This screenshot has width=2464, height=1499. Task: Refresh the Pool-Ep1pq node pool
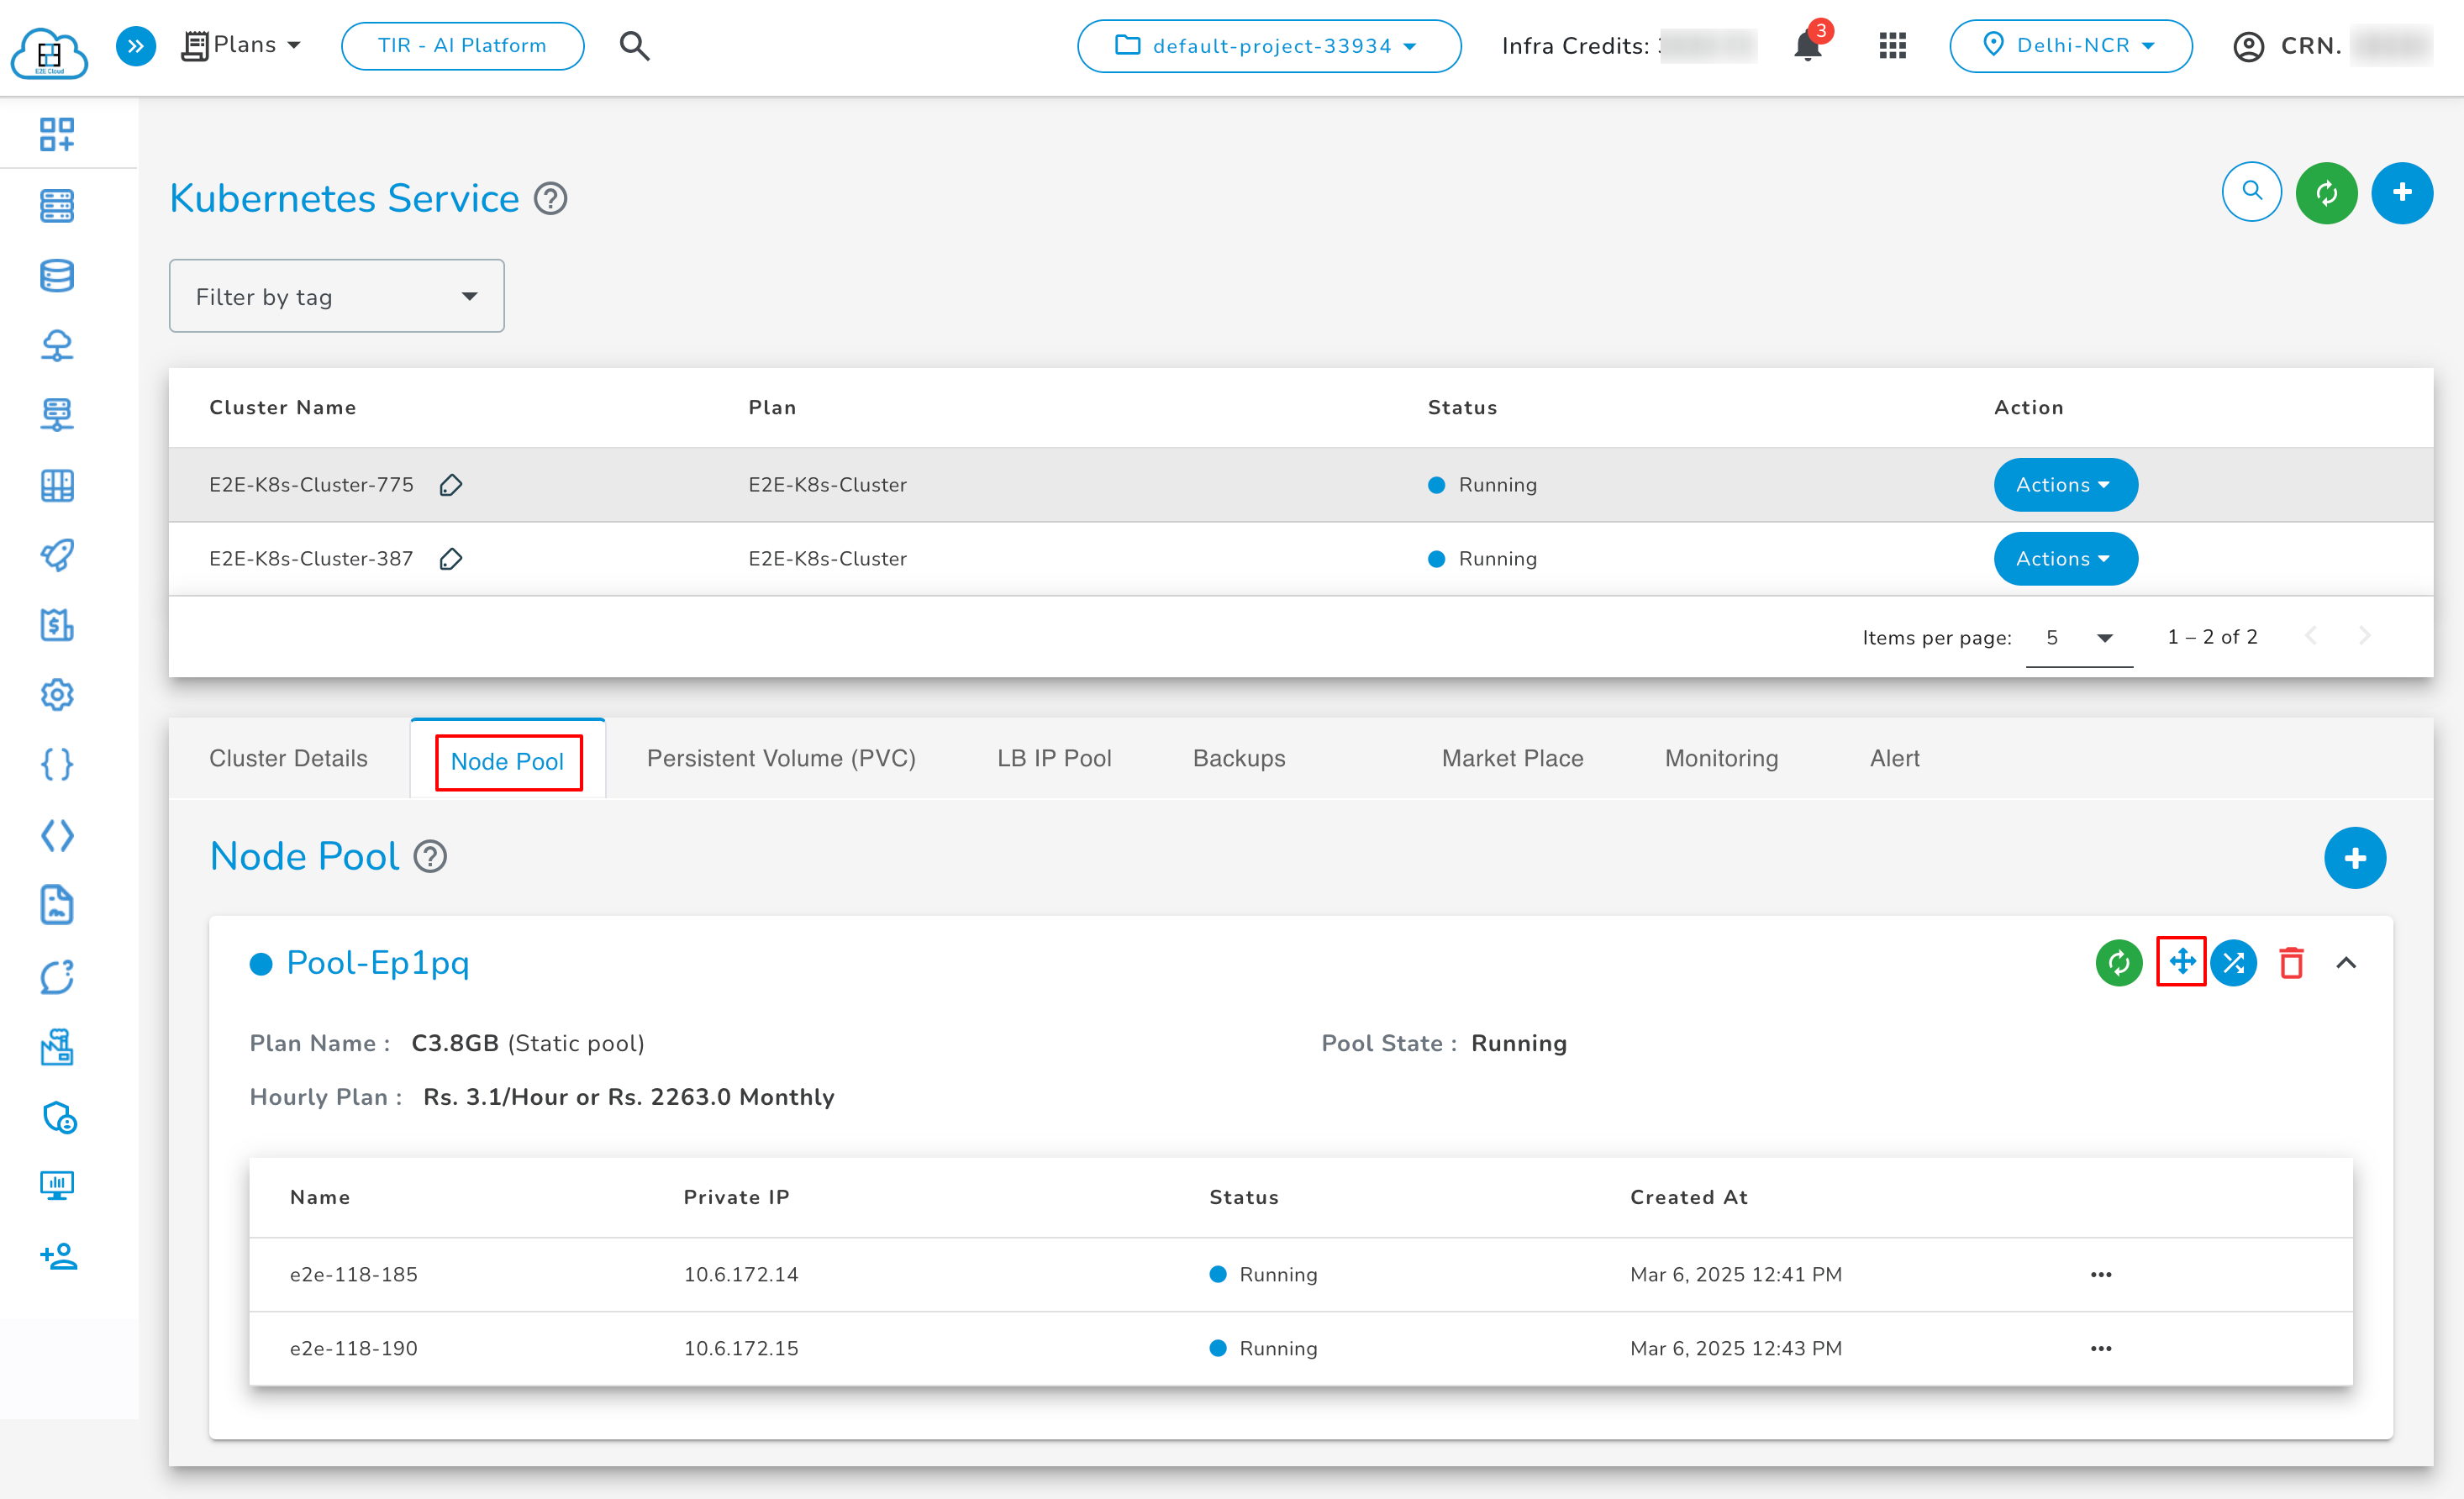[2119, 963]
